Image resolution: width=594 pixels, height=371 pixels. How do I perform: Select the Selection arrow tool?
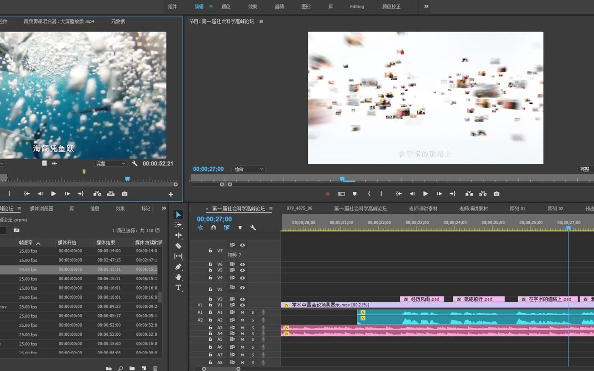[178, 215]
